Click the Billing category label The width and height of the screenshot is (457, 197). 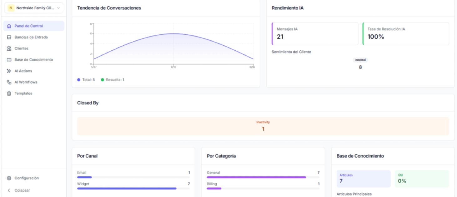(x=212, y=184)
